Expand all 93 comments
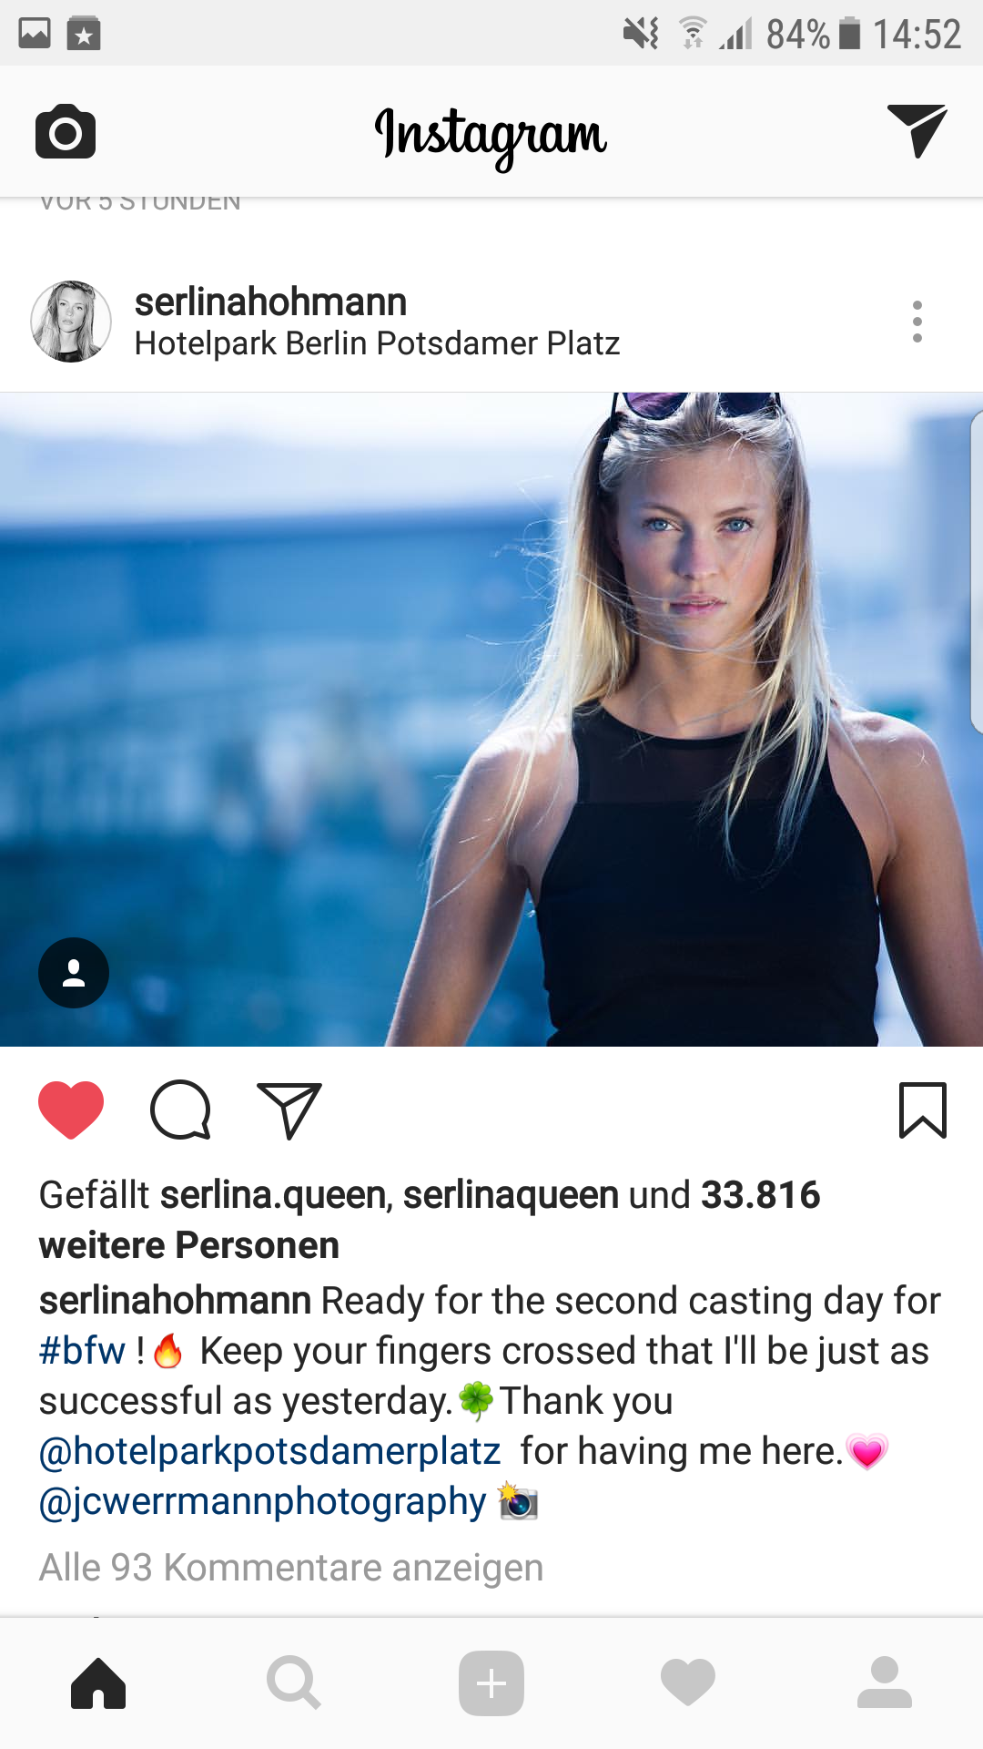The width and height of the screenshot is (983, 1749). 291,1568
